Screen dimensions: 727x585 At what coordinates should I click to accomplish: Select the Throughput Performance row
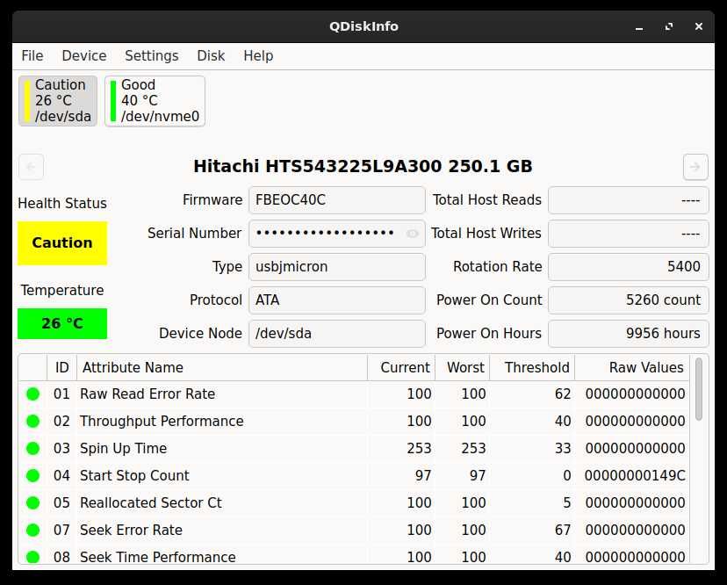point(354,422)
